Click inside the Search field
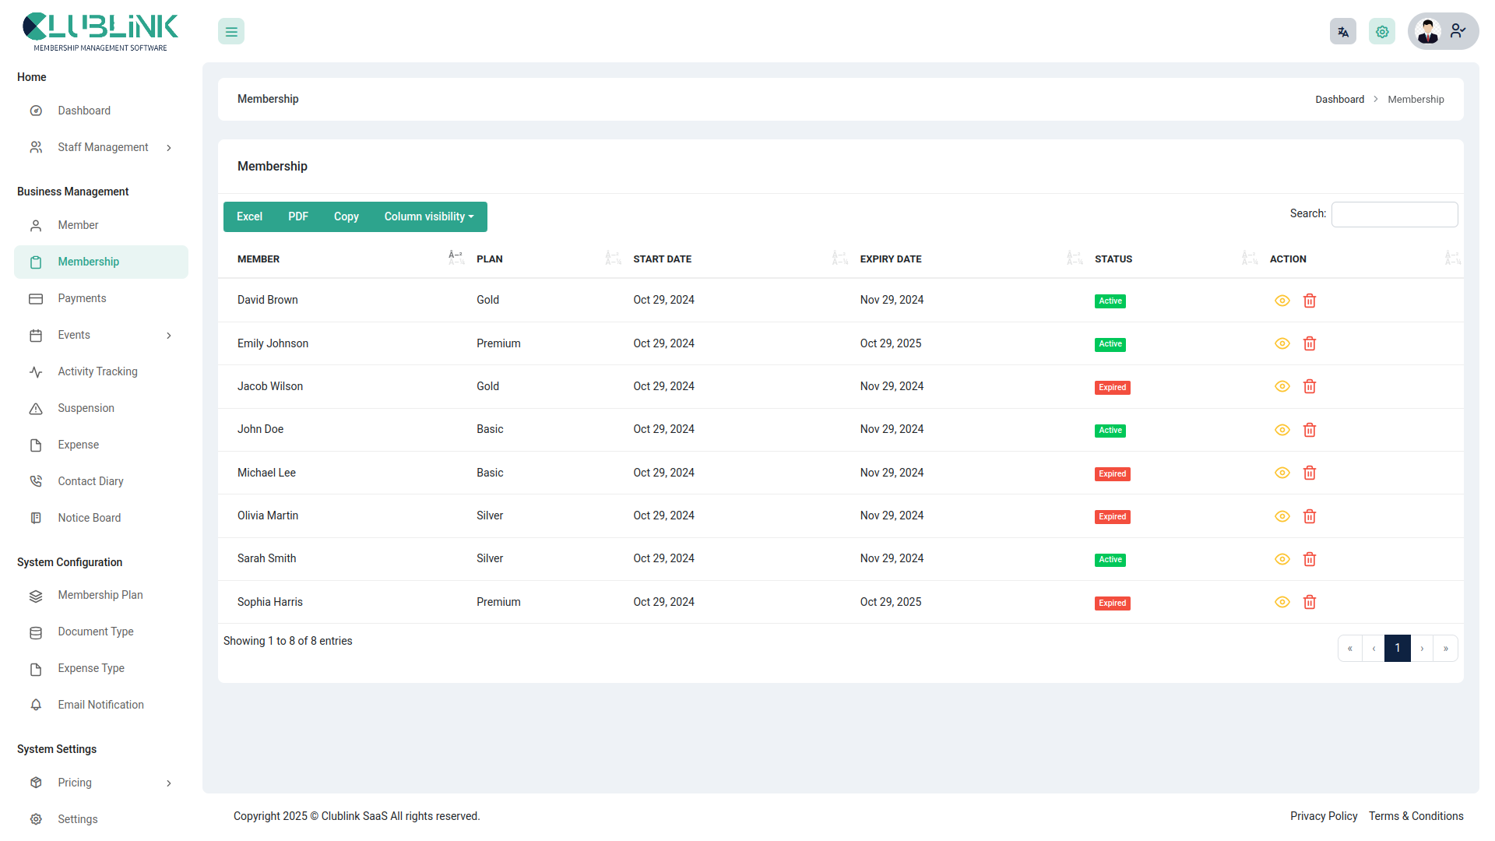1495x841 pixels. pyautogui.click(x=1394, y=214)
